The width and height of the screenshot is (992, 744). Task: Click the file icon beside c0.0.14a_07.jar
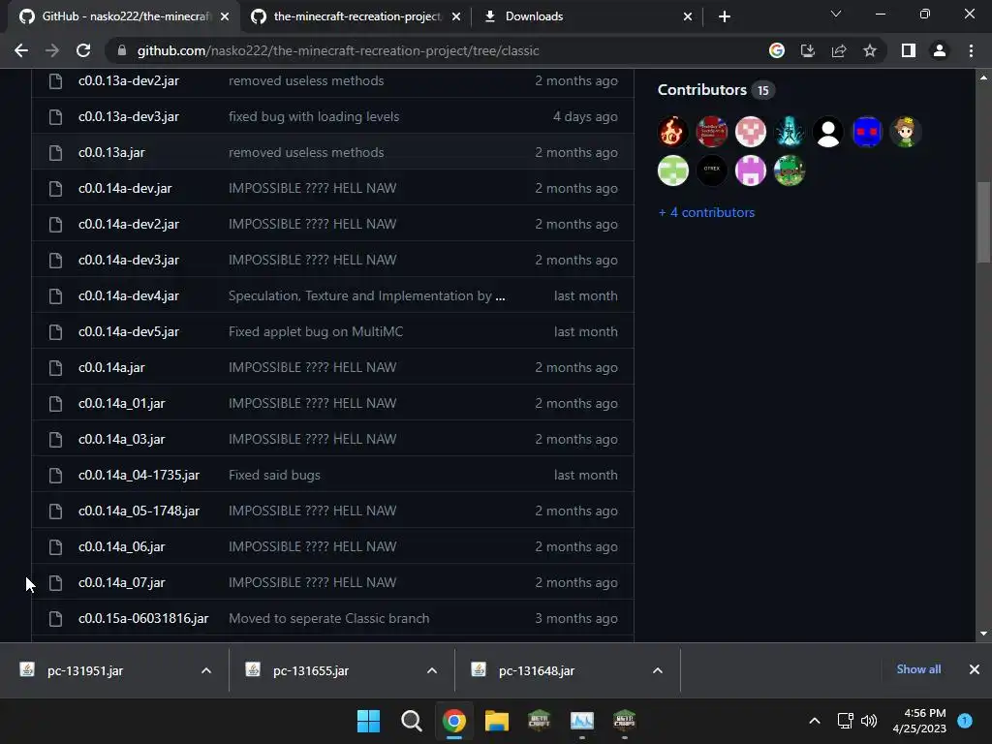click(55, 582)
